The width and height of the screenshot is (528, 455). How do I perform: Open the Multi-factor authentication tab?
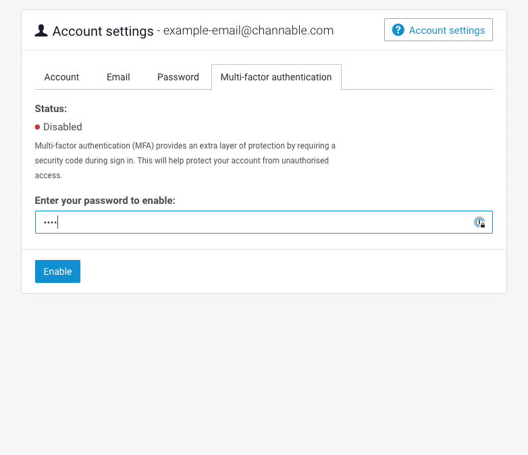(276, 77)
